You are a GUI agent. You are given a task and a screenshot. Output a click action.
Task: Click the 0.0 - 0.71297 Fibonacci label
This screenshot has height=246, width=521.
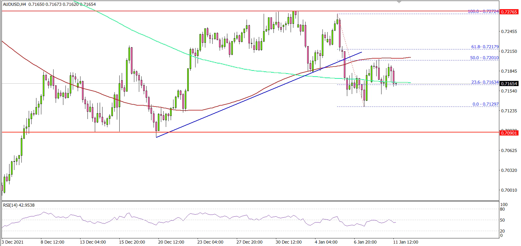pyautogui.click(x=485, y=104)
